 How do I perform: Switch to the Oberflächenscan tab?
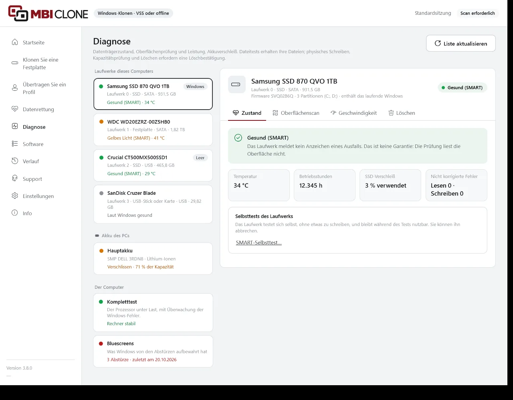[296, 113]
